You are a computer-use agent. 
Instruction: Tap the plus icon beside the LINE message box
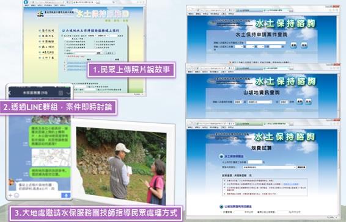point(10,195)
